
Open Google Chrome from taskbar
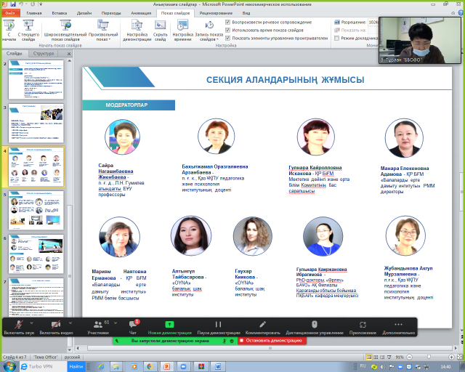tap(150, 367)
